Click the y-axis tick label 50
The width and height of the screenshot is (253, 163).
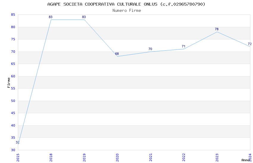[x=13, y=101]
